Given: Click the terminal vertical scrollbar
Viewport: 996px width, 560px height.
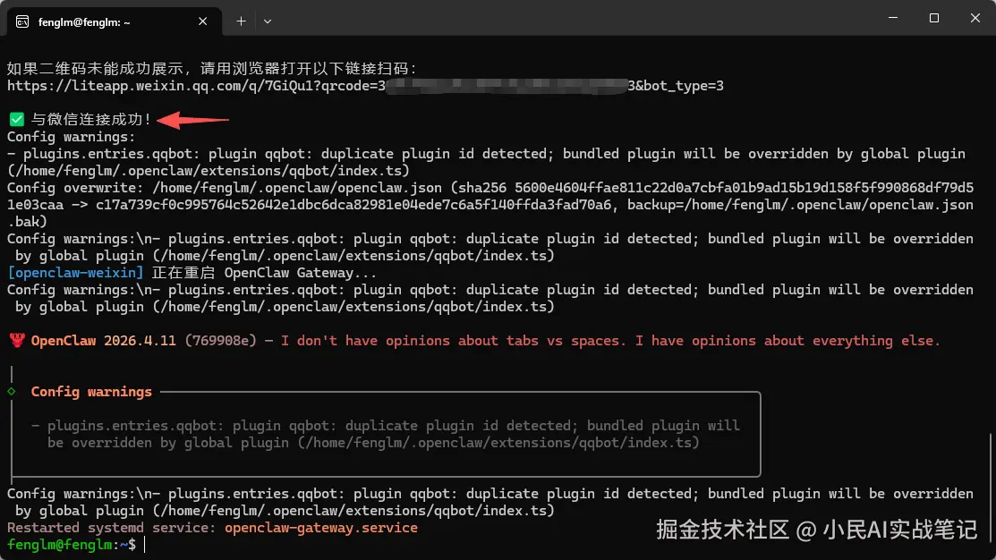Looking at the screenshot, I should click(992, 489).
